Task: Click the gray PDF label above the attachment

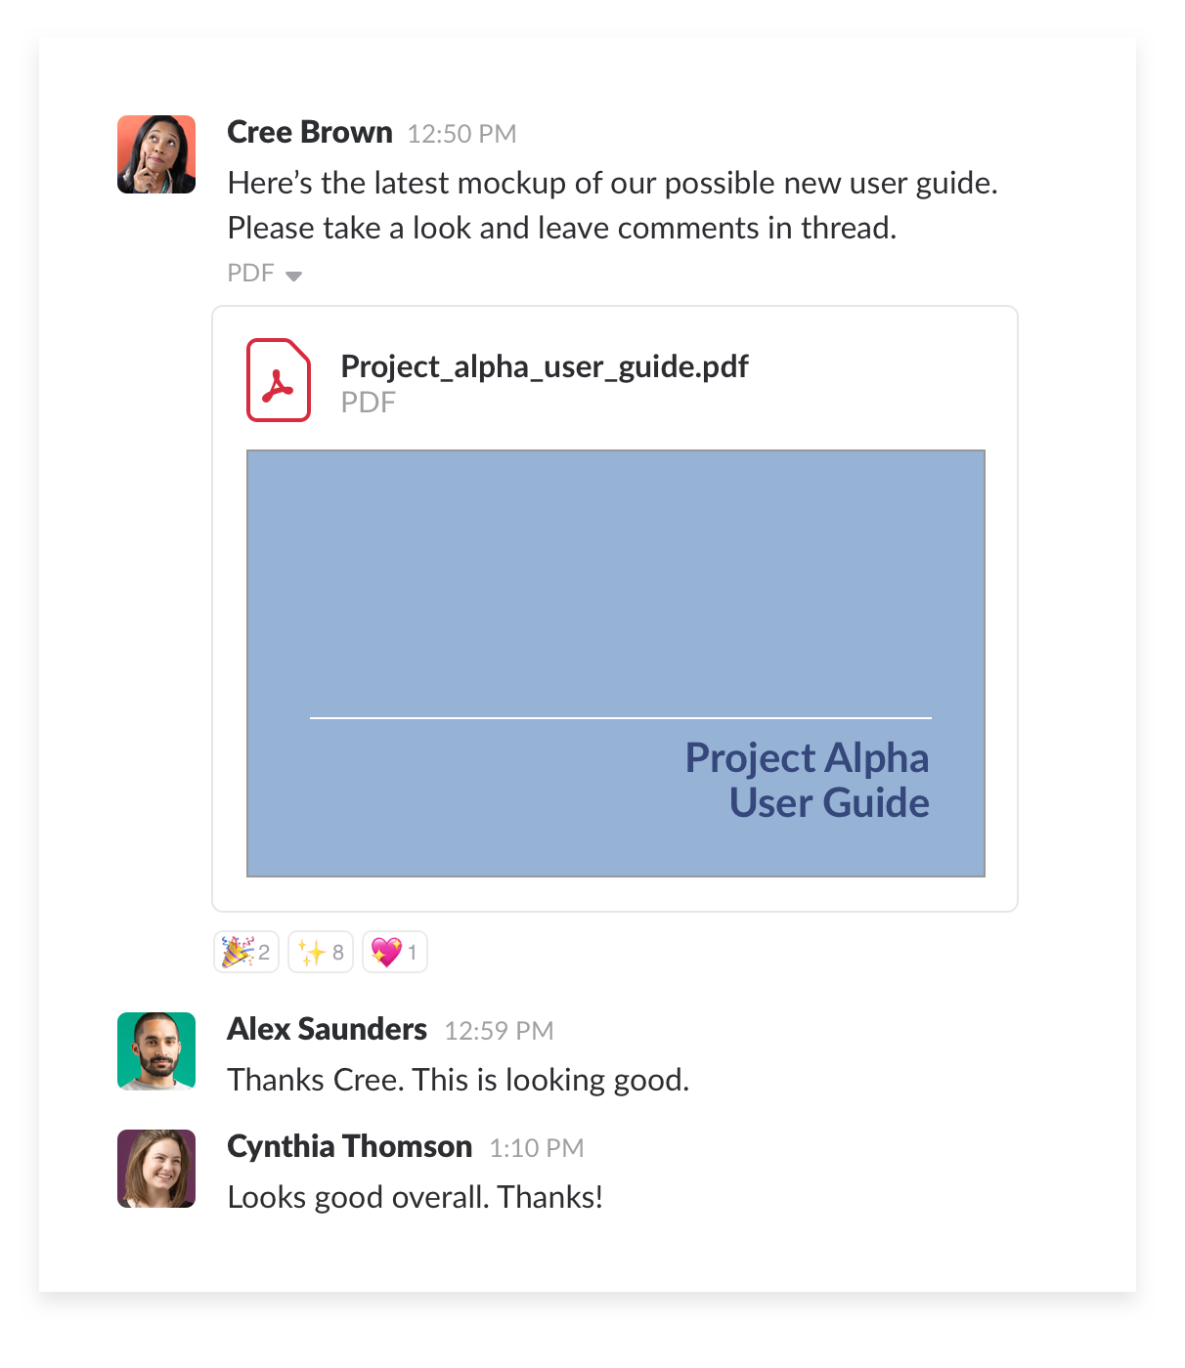Action: tap(250, 273)
